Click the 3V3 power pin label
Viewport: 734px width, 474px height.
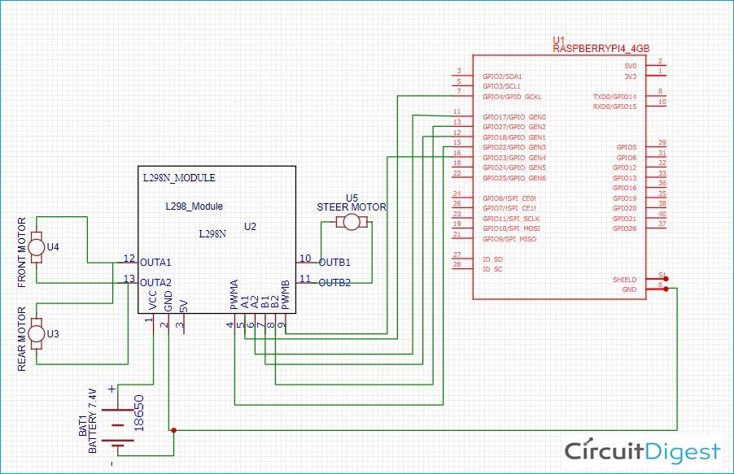click(630, 76)
